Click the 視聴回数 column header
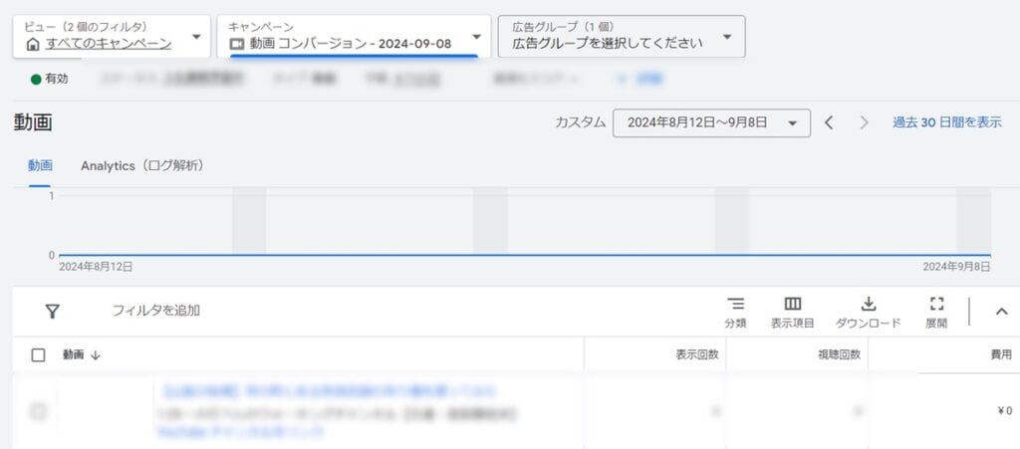Viewport: 1020px width, 449px height. (839, 354)
